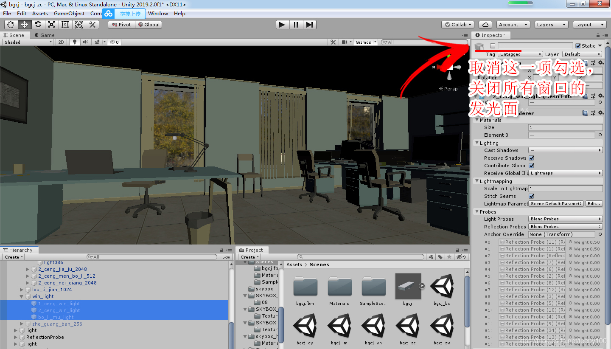Switch to the Game tab
Viewport: 611px width, 349px height.
click(x=45, y=35)
